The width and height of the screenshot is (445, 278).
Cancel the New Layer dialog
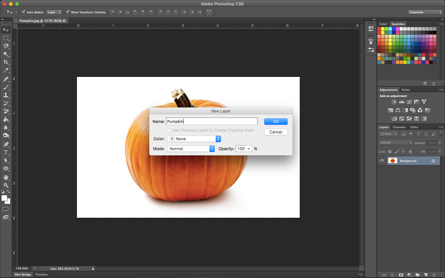click(x=276, y=132)
